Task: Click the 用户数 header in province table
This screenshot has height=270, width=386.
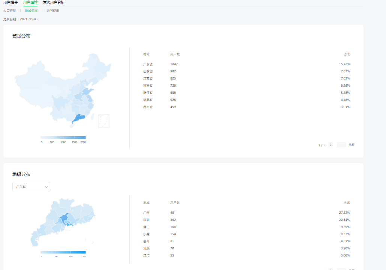Action: [x=175, y=54]
